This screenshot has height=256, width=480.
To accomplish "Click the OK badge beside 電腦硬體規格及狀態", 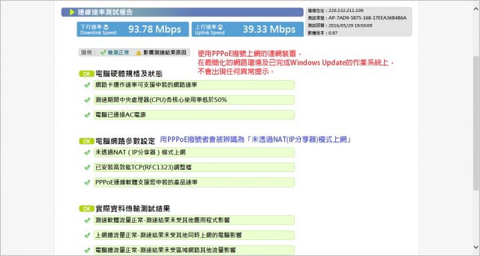I will pos(87,74).
